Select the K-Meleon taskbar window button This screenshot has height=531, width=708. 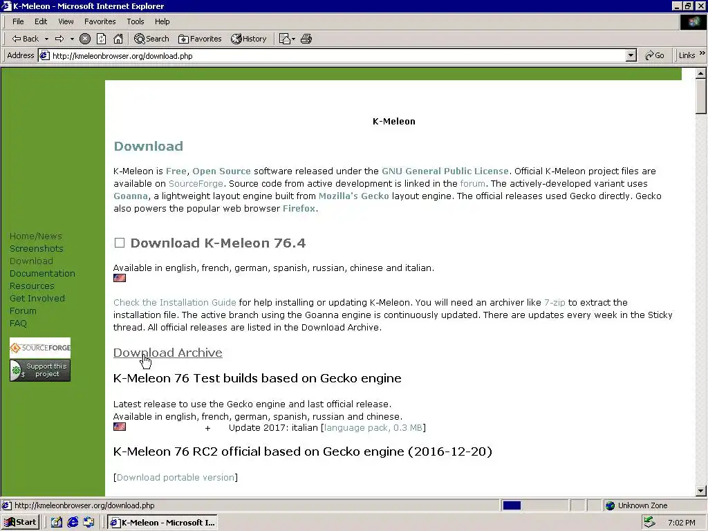coord(162,523)
